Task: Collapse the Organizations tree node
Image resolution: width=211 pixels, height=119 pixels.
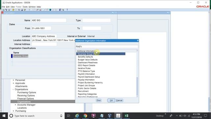Action: click(13, 90)
